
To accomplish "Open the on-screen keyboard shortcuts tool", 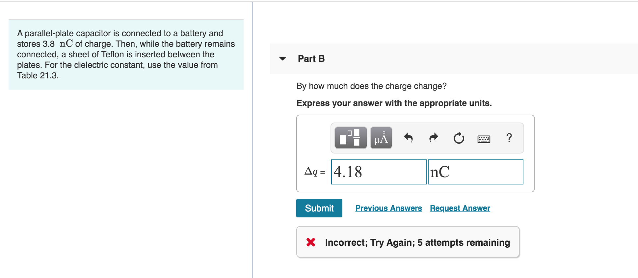I will coord(484,139).
